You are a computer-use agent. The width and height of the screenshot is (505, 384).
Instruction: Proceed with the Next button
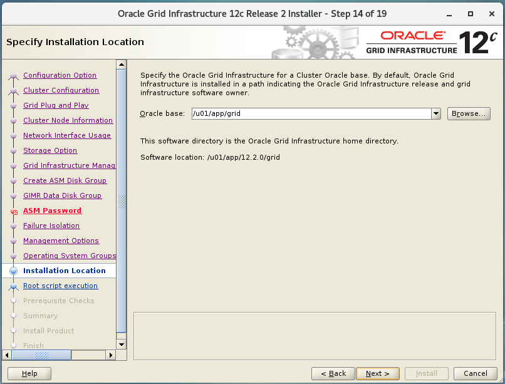point(378,373)
